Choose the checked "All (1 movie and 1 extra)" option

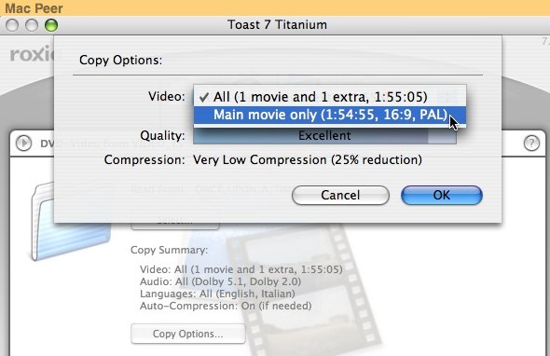coord(330,97)
